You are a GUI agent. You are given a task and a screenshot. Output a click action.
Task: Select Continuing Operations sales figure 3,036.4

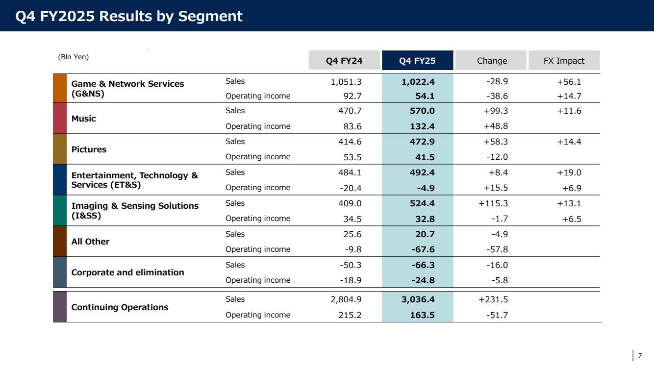point(417,299)
